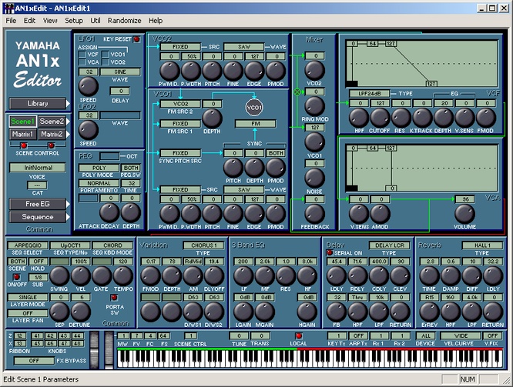The width and height of the screenshot is (513, 387).
Task: Open the ARPEGGIO seq select box
Action: pos(28,245)
